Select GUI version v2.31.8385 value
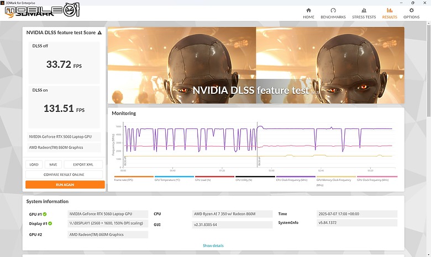 (x=232, y=224)
